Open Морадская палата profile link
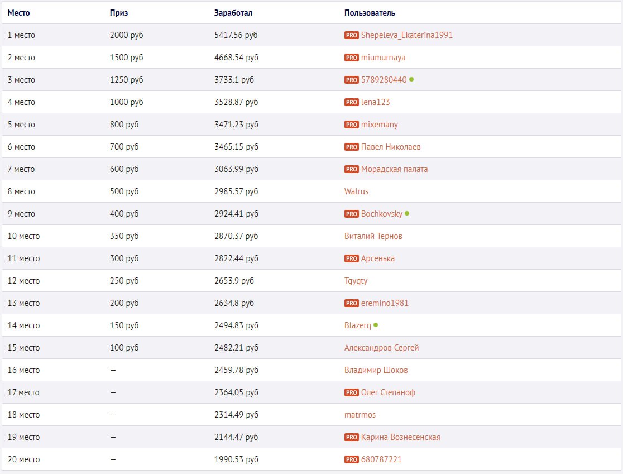The height and width of the screenshot is (474, 623). (394, 169)
